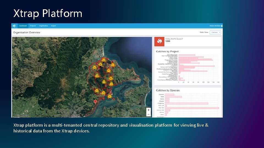Click the Norway Rat species label

160,110
